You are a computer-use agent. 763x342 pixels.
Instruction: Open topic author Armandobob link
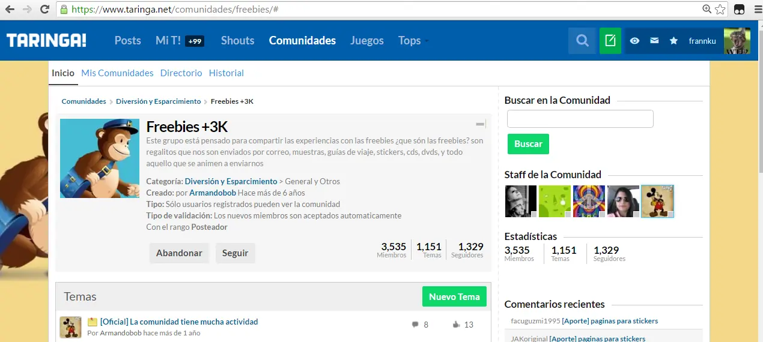[x=120, y=333]
